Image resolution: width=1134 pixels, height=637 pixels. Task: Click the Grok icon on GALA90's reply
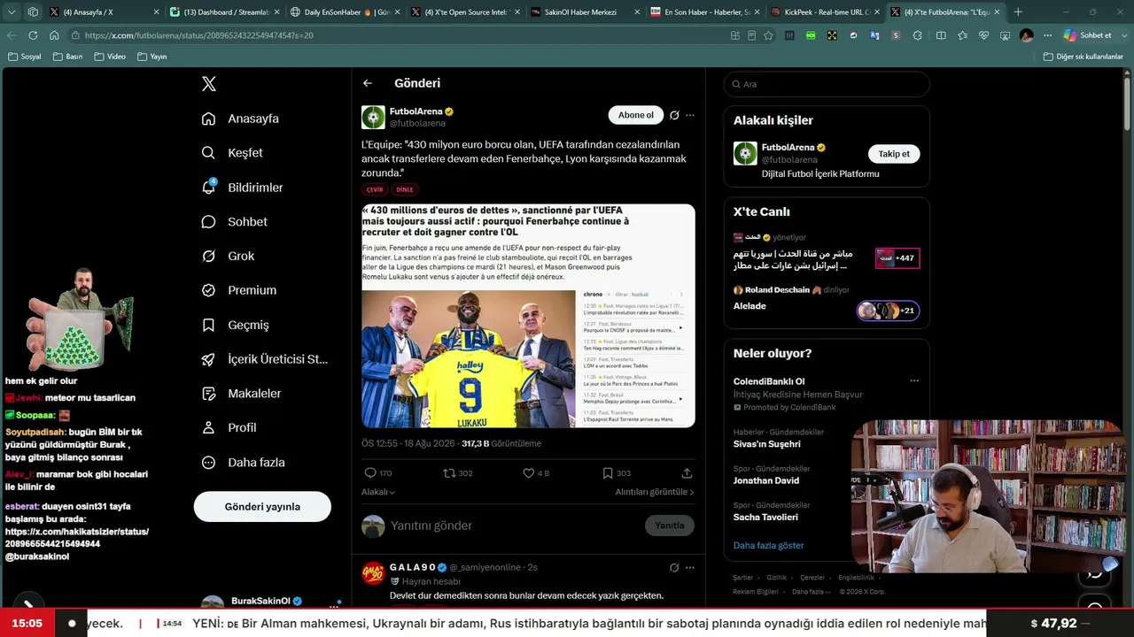point(674,567)
